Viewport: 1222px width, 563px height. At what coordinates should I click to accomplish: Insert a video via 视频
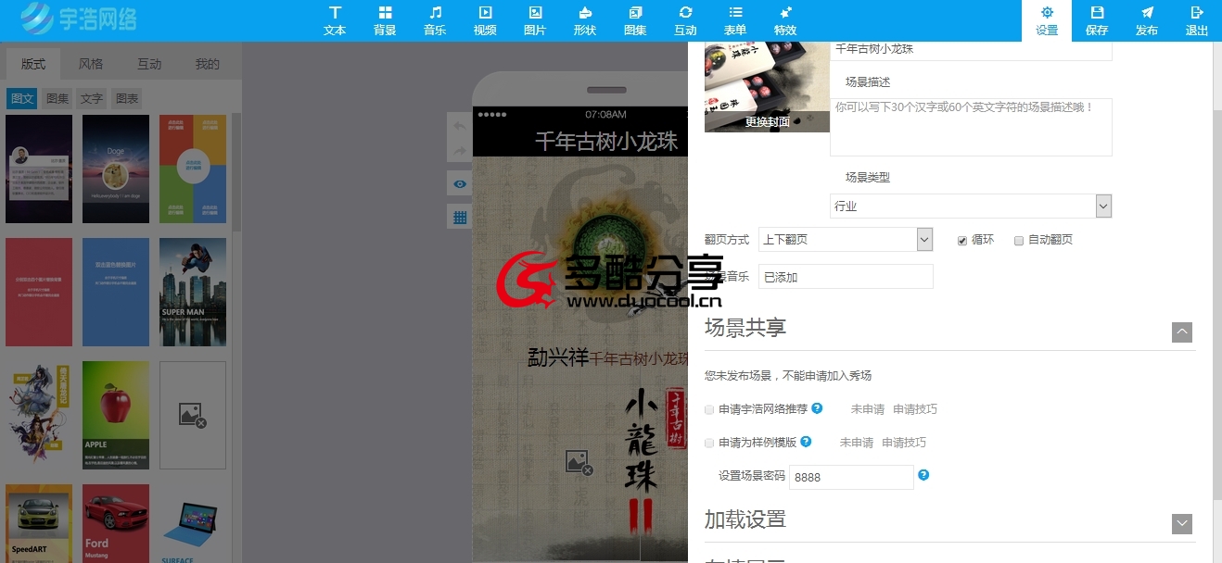pyautogui.click(x=485, y=20)
